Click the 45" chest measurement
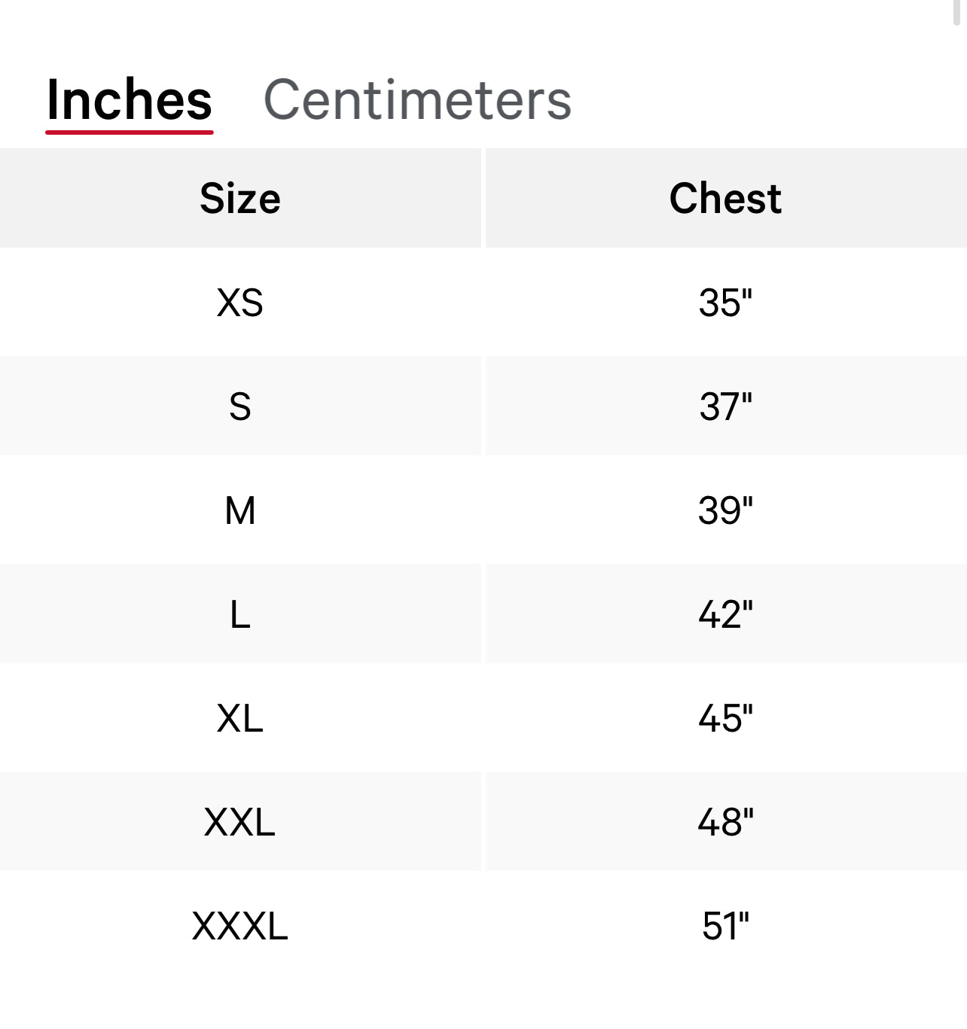Viewport: 967px width, 1029px height. [x=725, y=718]
